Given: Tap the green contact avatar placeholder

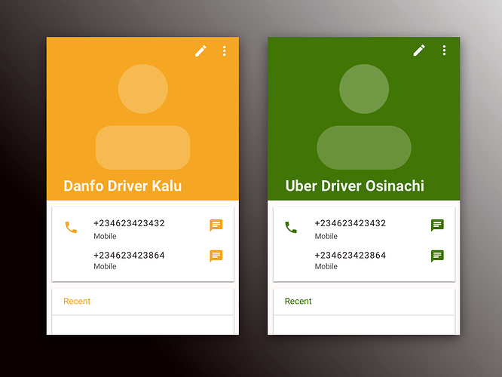Looking at the screenshot, I should pos(364,117).
